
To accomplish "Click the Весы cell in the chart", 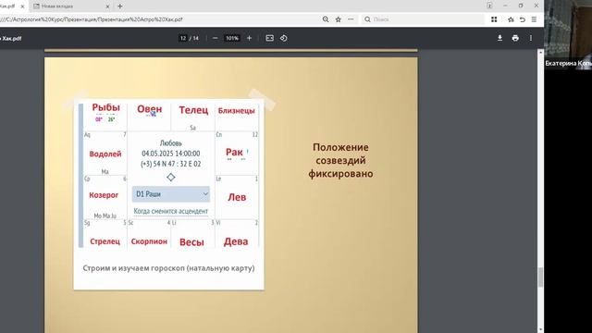I will pyautogui.click(x=193, y=234).
